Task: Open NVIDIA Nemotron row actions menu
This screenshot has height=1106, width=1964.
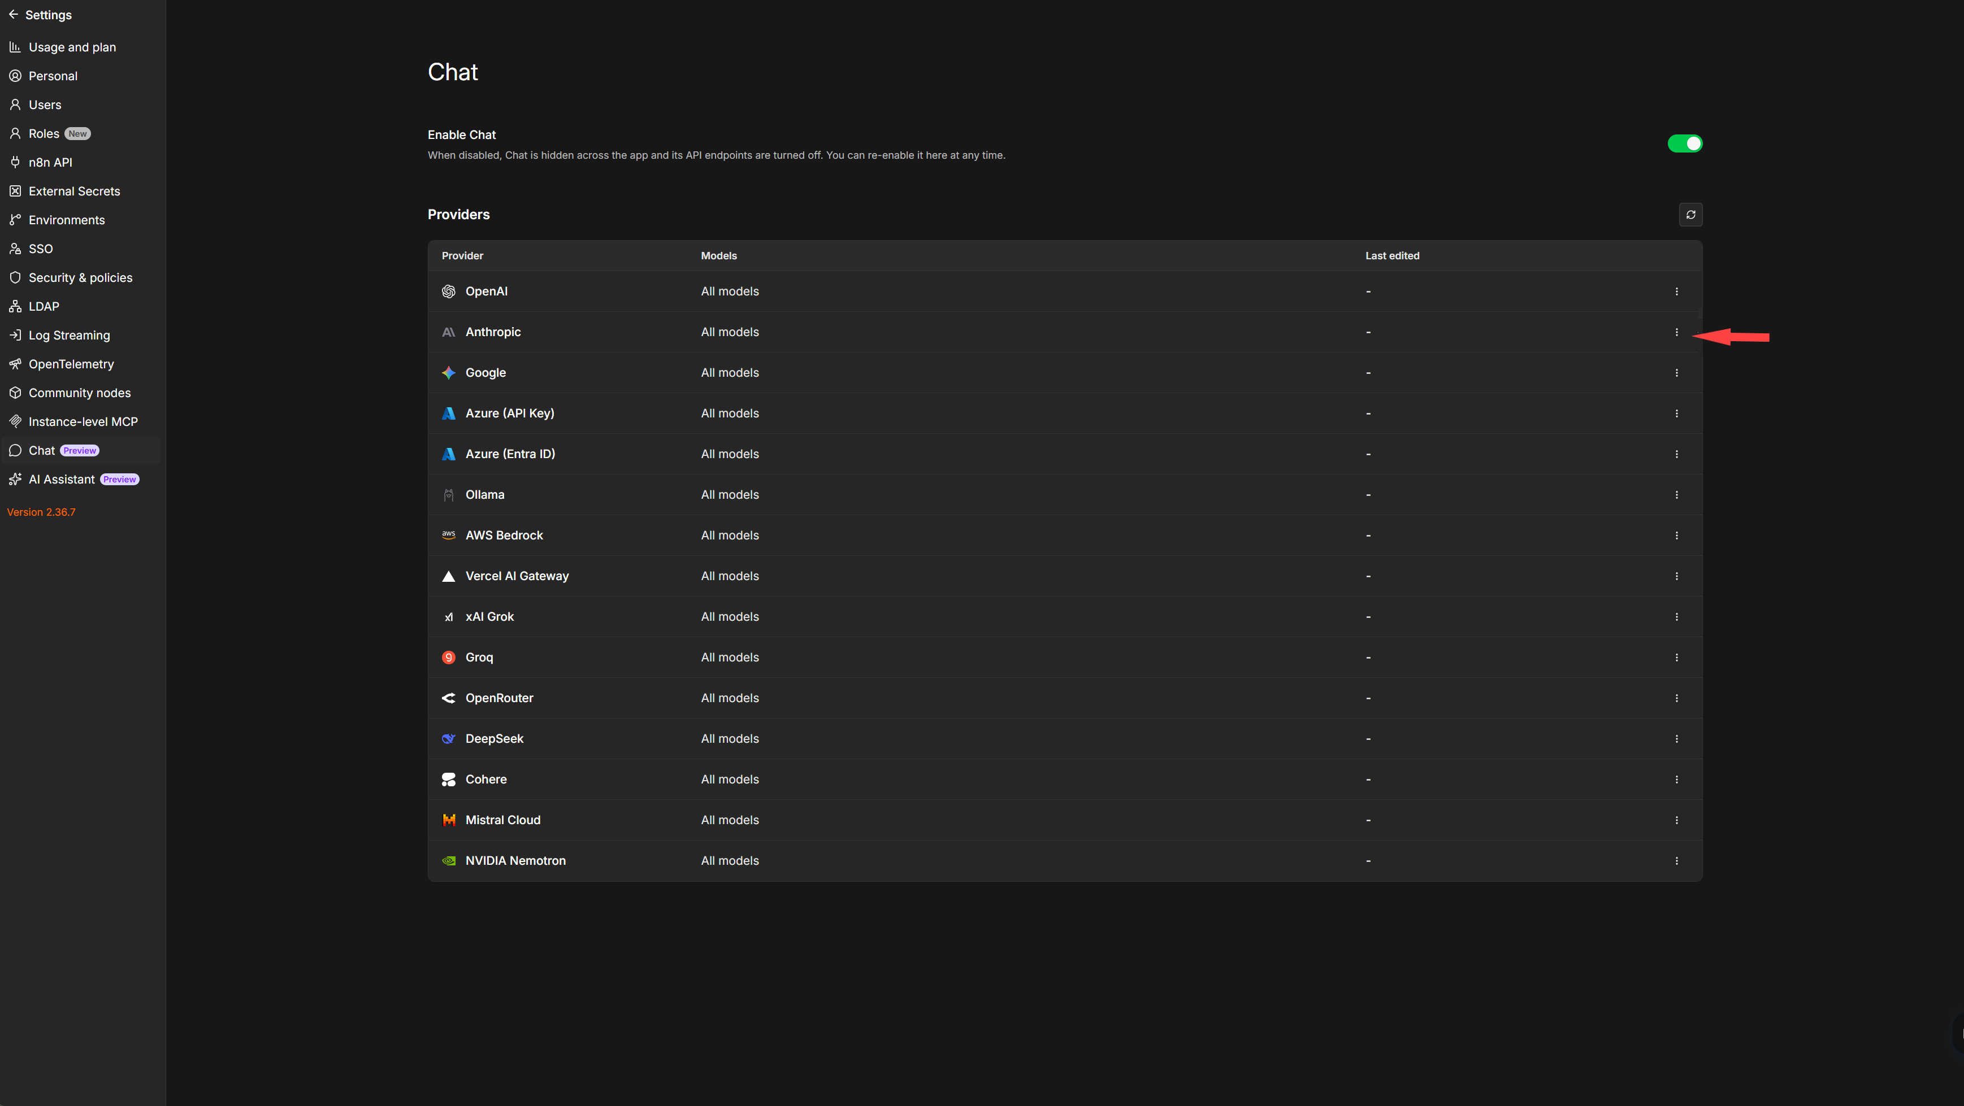Action: pyautogui.click(x=1676, y=860)
